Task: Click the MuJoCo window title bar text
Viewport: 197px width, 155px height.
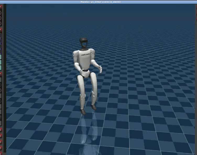Action: (x=101, y=2)
